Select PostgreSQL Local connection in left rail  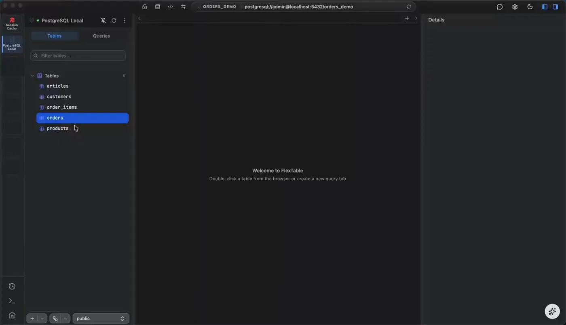point(12,44)
